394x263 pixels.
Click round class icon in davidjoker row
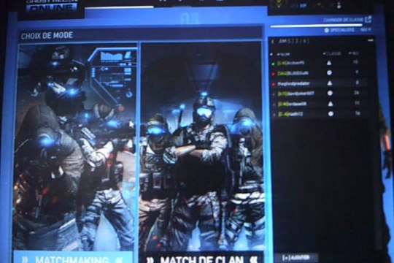point(331,93)
